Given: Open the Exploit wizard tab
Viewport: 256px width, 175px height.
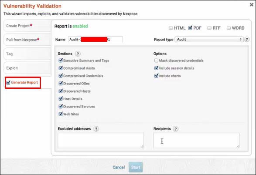Looking at the screenshot, I should [x=27, y=68].
